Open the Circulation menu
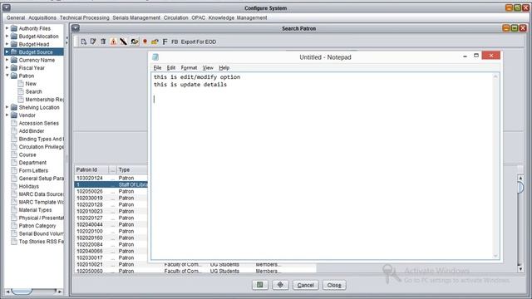Image resolution: width=532 pixels, height=299 pixels. 175,17
